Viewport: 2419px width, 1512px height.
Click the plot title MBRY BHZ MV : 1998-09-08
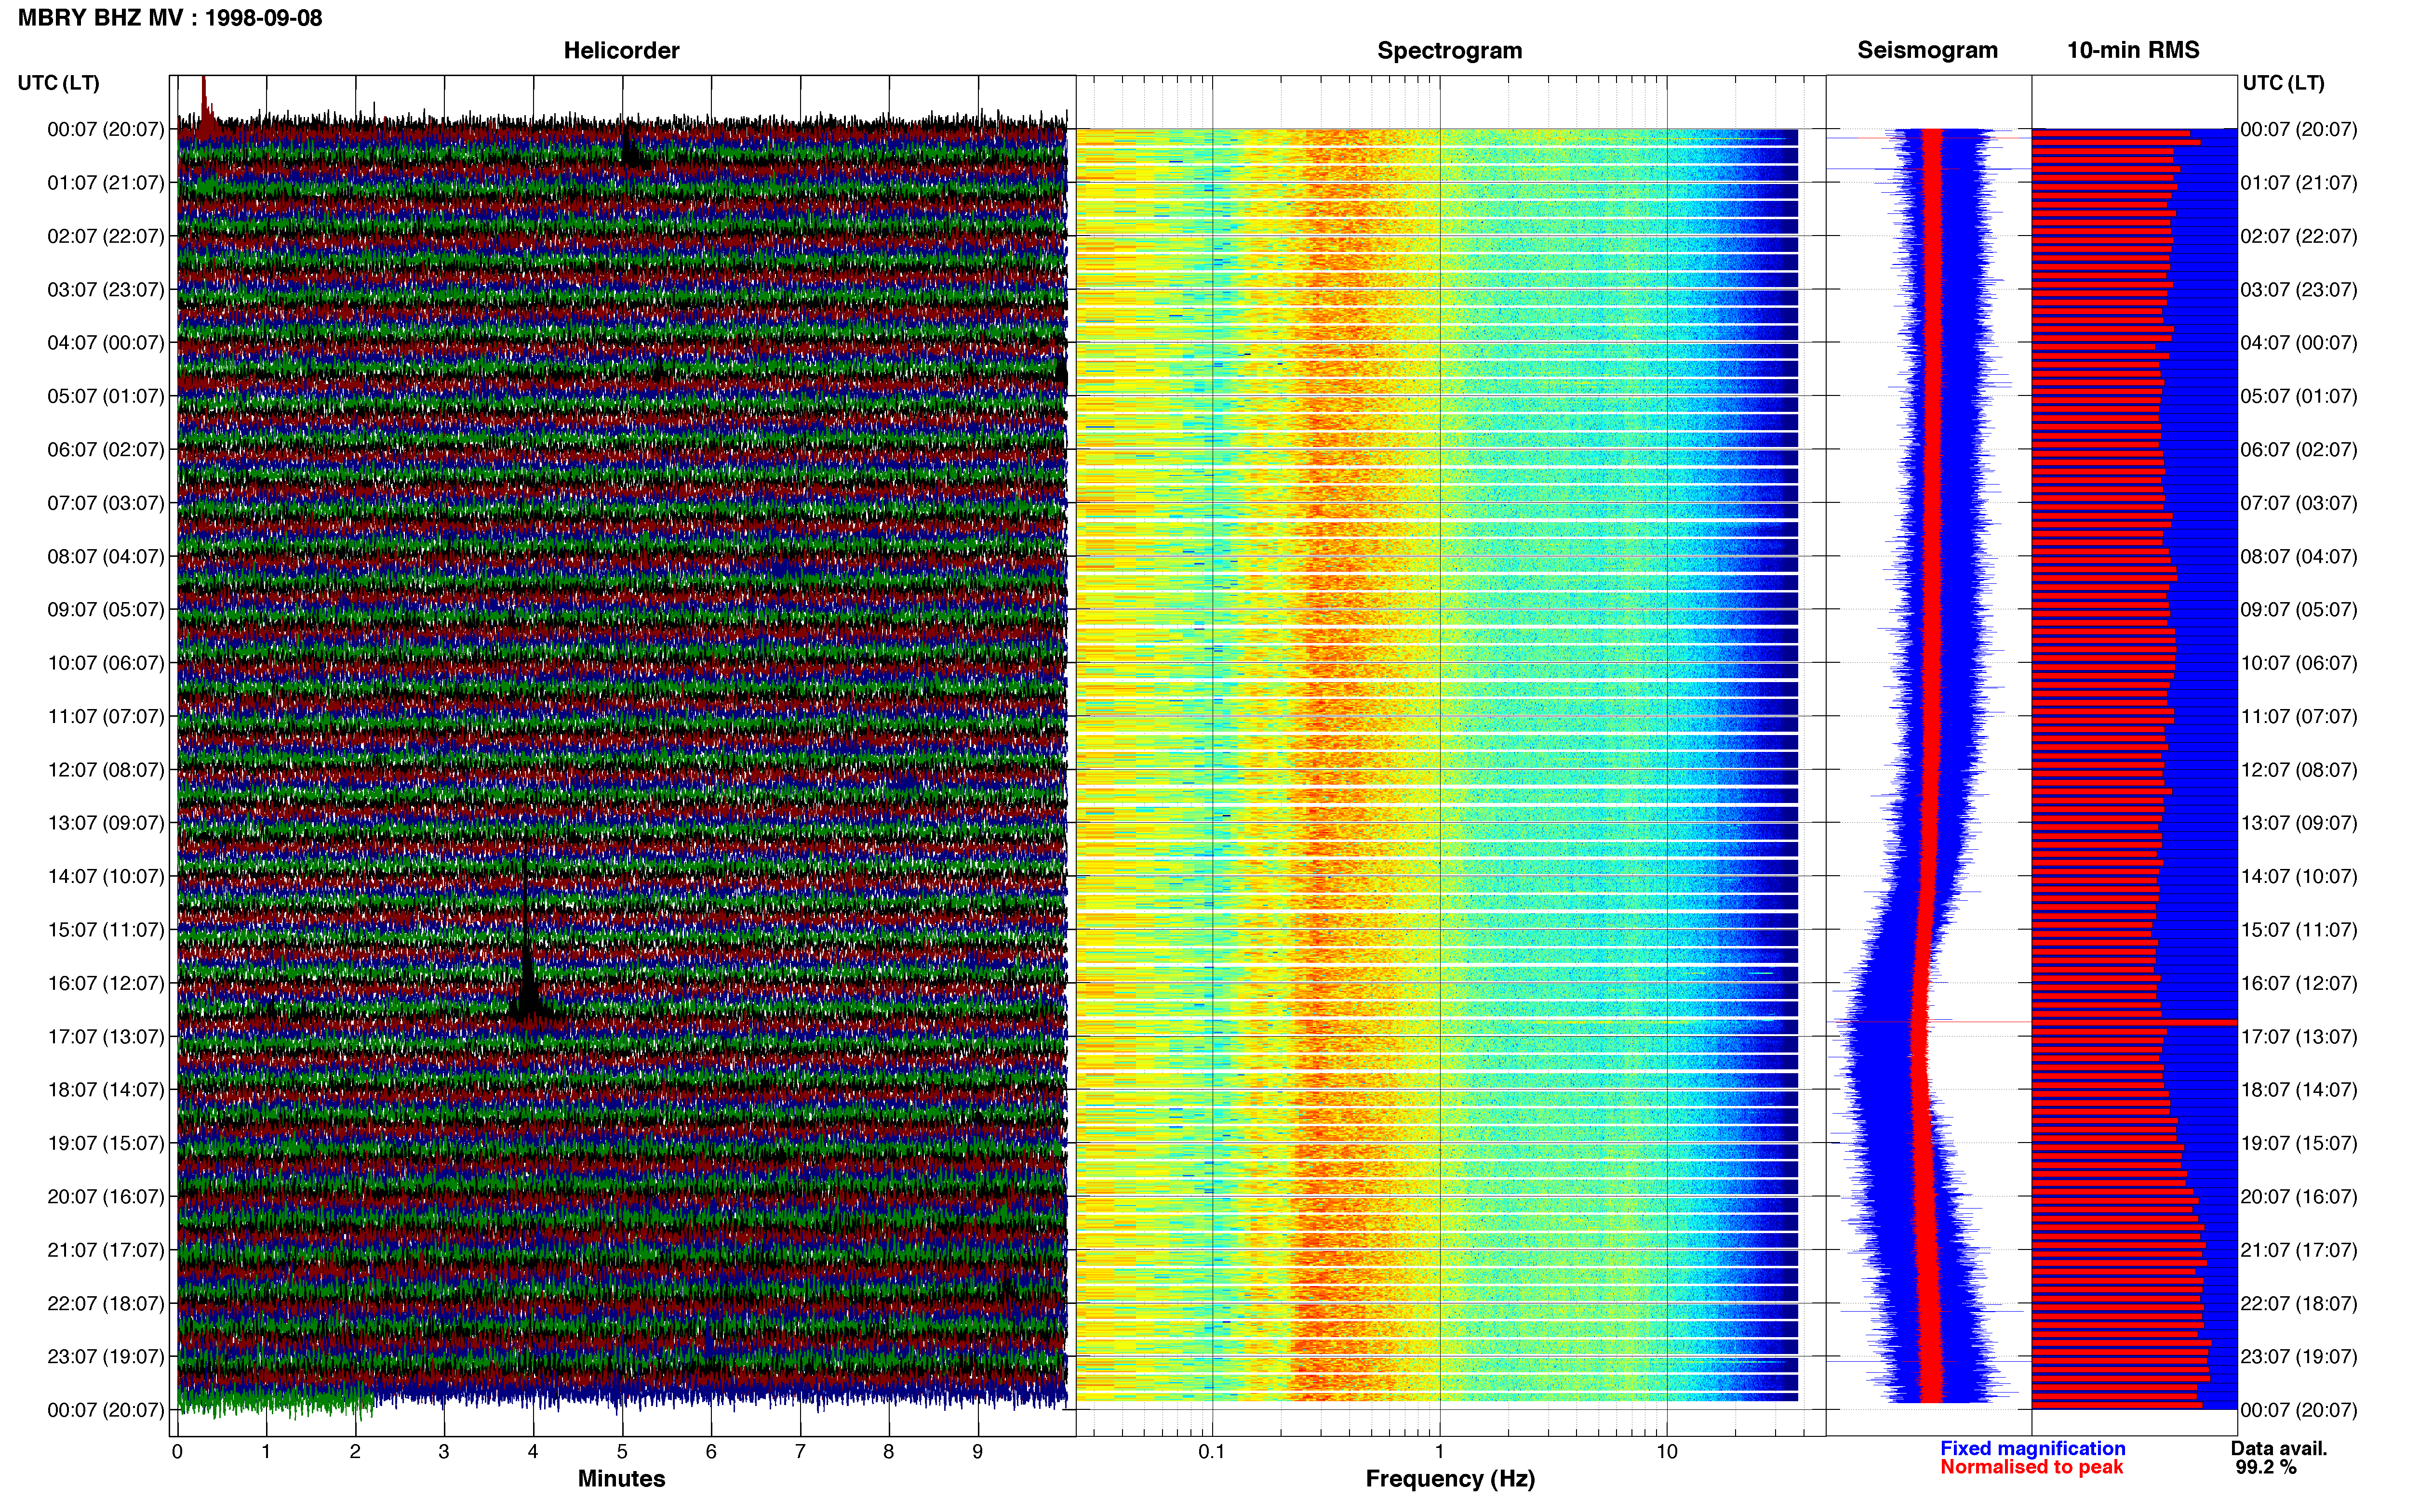click(x=170, y=18)
